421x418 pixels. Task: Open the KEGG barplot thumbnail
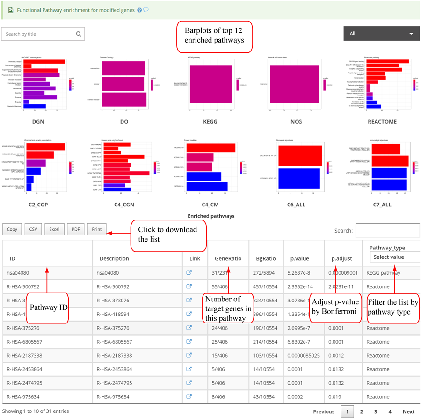coord(210,84)
